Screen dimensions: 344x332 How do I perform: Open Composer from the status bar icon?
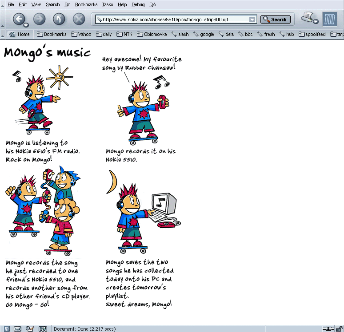(30, 329)
